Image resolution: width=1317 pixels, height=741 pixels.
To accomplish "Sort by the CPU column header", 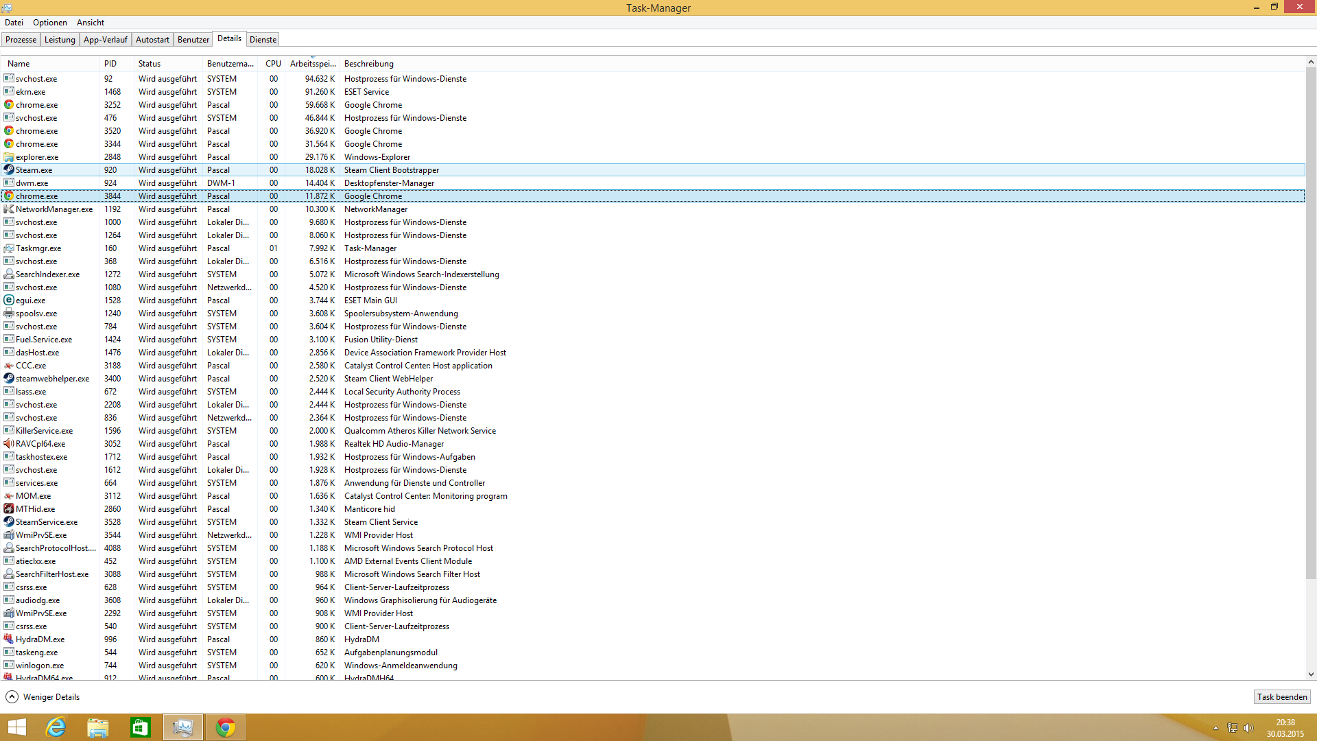I will (x=272, y=63).
